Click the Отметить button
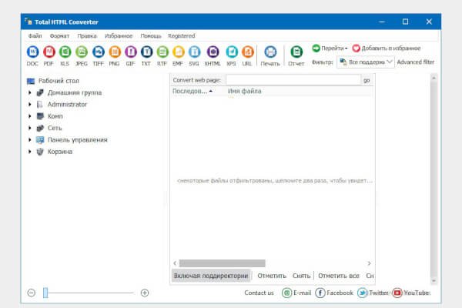 [272, 276]
